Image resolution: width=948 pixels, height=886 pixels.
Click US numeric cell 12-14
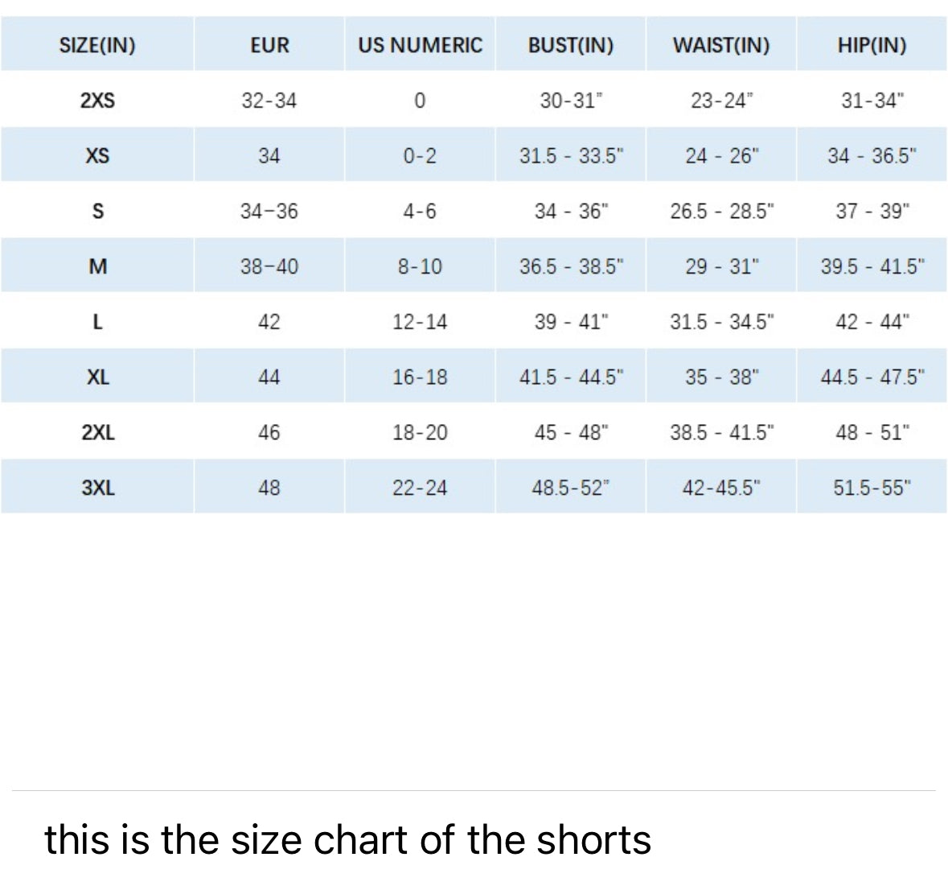click(420, 322)
